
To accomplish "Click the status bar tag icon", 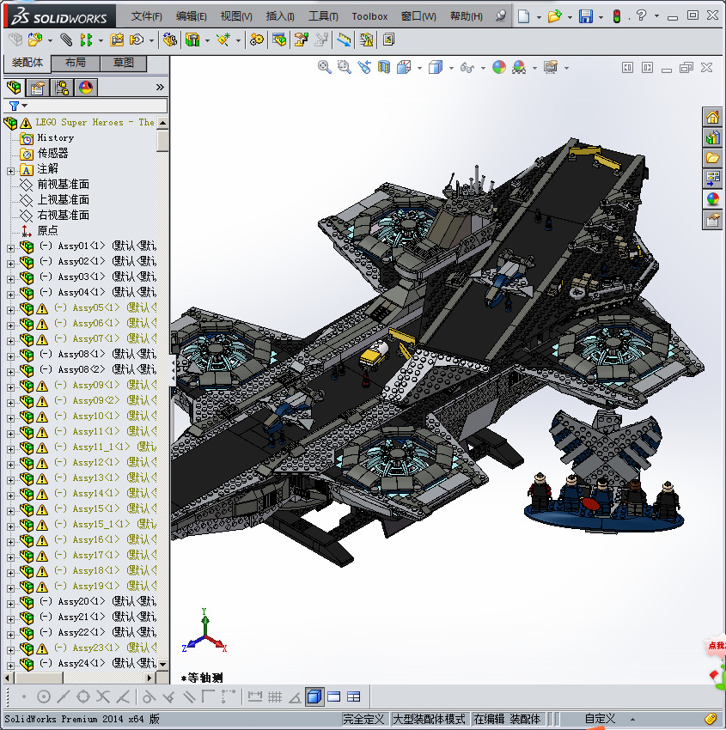I will pos(711,719).
